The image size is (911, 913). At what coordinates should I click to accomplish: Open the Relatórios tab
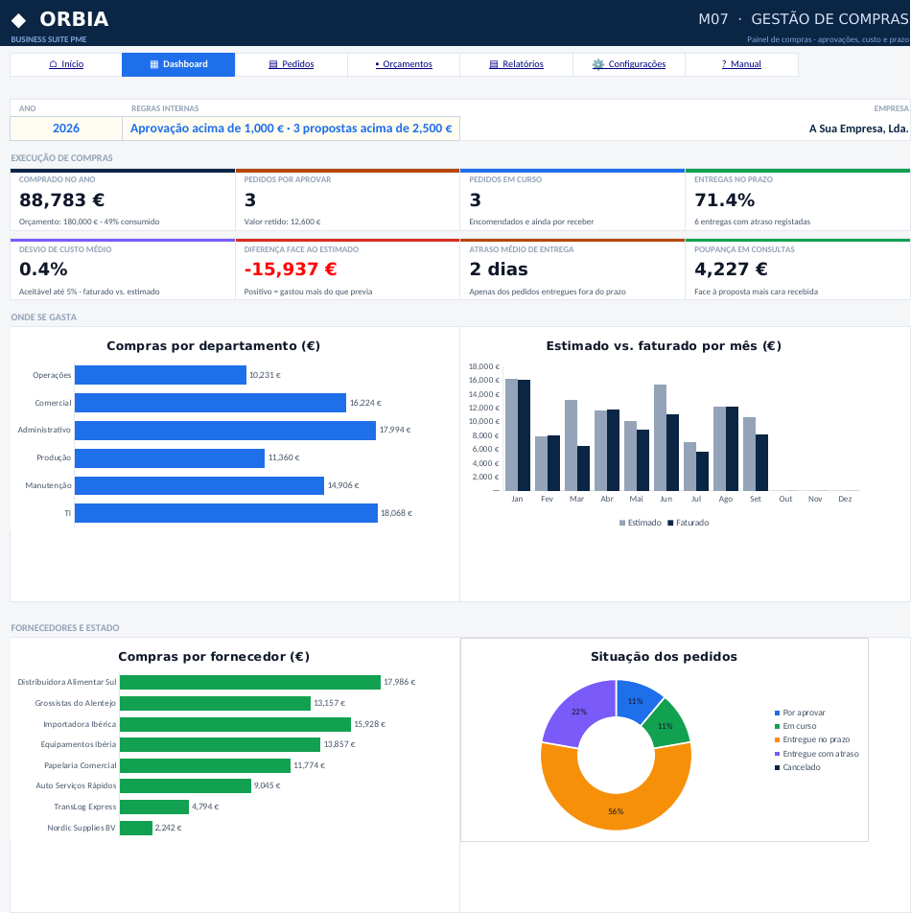516,64
